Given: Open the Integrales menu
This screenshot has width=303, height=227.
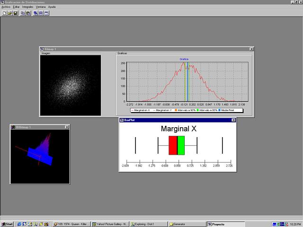Looking at the screenshot, I should pyautogui.click(x=27, y=7).
